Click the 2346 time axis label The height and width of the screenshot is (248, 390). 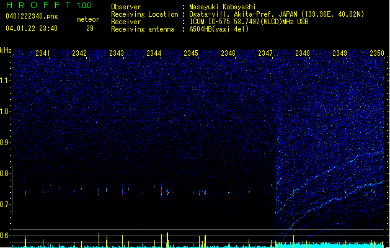pyautogui.click(x=228, y=53)
